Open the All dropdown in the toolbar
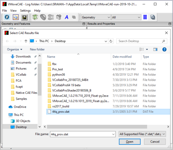 click(x=126, y=17)
